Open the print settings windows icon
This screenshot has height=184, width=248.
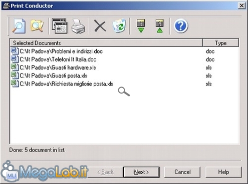coord(60,26)
